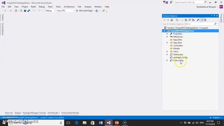Click the New Project icon in the toolbar
This screenshot has height=126, width=224.
click(16, 11)
